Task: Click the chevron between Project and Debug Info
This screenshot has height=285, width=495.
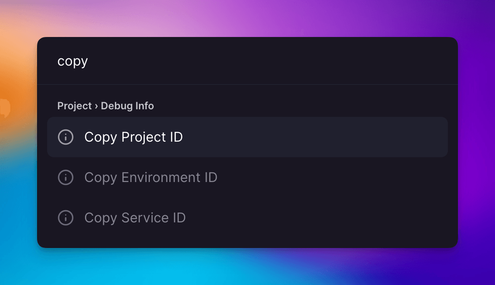Action: pos(96,106)
